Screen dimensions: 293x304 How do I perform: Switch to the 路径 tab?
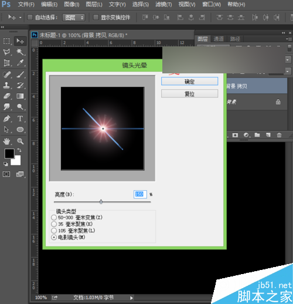coord(235,39)
